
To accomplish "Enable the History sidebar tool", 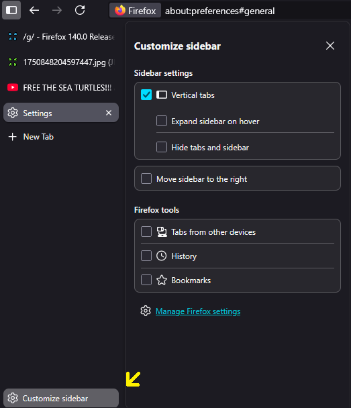I will click(x=146, y=256).
